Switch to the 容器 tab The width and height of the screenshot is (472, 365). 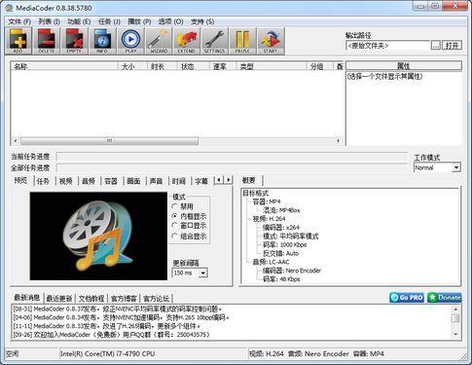click(111, 181)
